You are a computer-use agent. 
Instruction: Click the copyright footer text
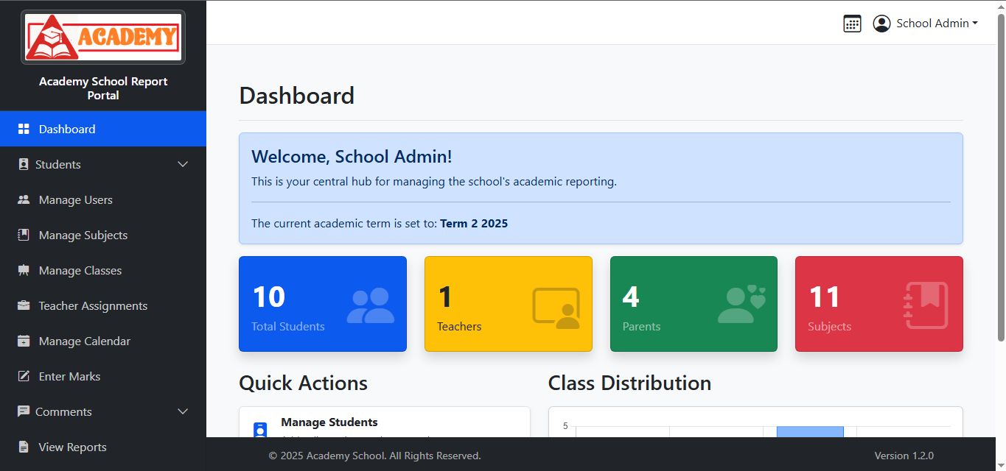374,456
